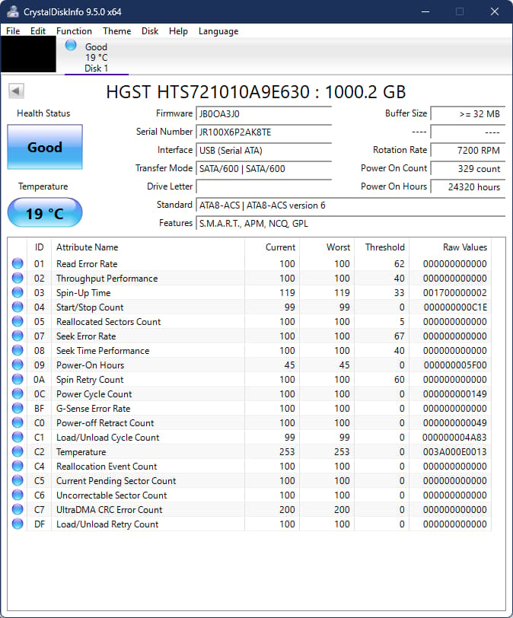
Task: Click the Standard field ATA8-ACS
Action: [350, 205]
